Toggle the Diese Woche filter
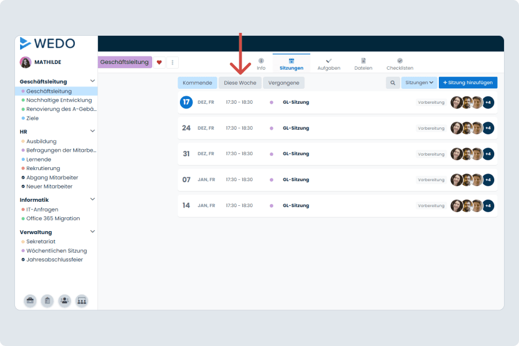This screenshot has width=519, height=346. tap(240, 83)
